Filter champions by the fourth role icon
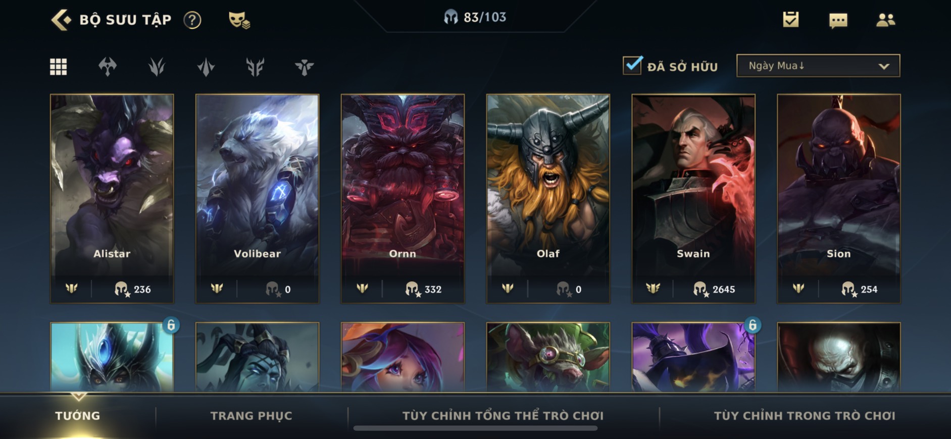The image size is (951, 439). click(206, 67)
